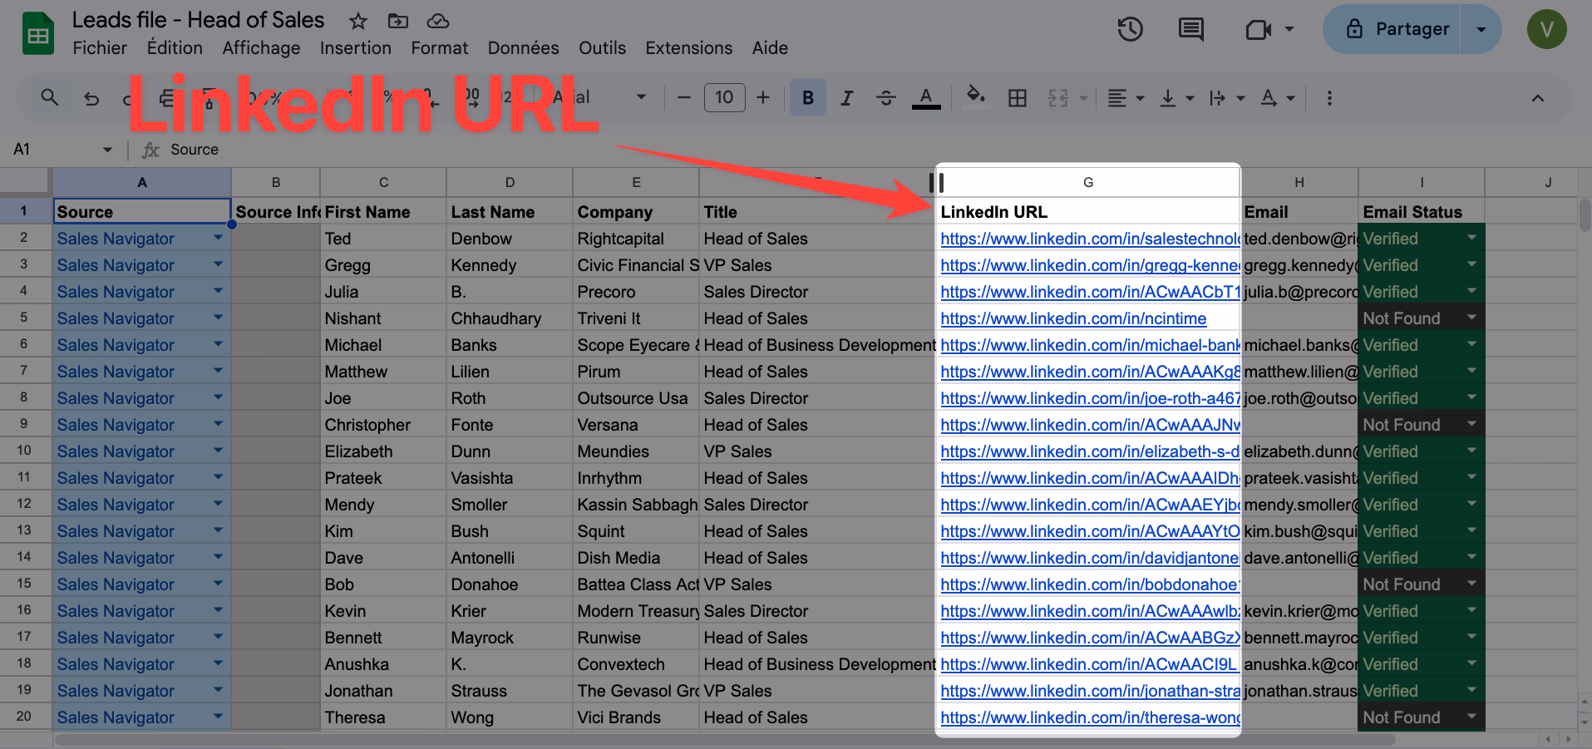1592x749 pixels.
Task: Open bobdonahoe LinkedIn link
Action: pos(1089,584)
